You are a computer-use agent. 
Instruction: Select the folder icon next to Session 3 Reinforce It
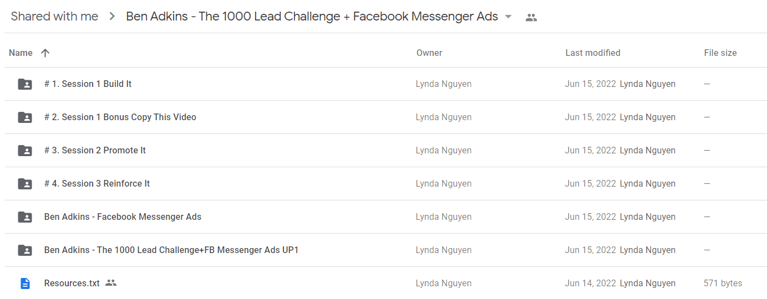pyautogui.click(x=25, y=184)
